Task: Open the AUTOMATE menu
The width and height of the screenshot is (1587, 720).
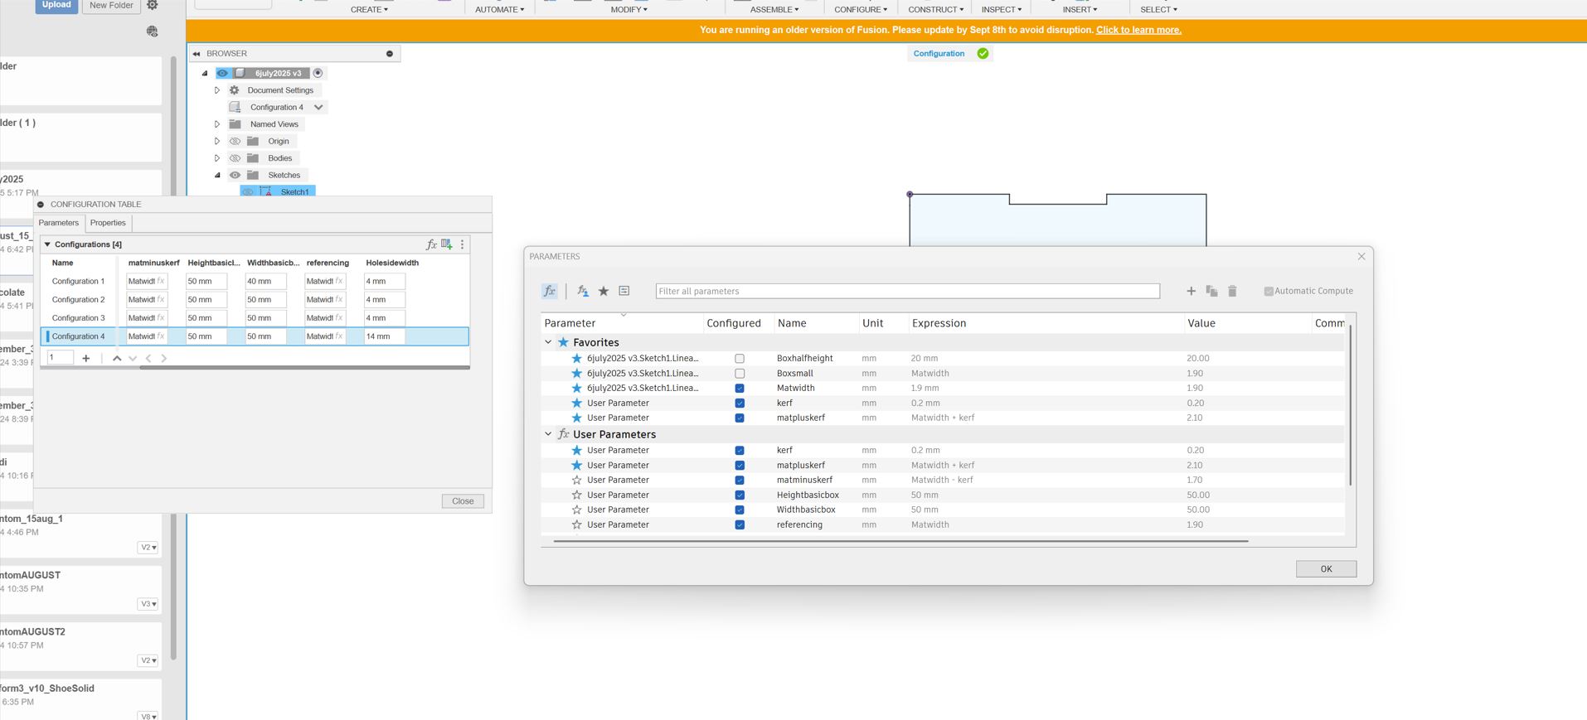Action: pyautogui.click(x=500, y=9)
